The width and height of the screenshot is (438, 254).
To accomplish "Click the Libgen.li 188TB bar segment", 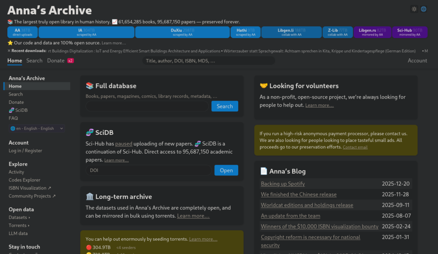I will (x=291, y=32).
